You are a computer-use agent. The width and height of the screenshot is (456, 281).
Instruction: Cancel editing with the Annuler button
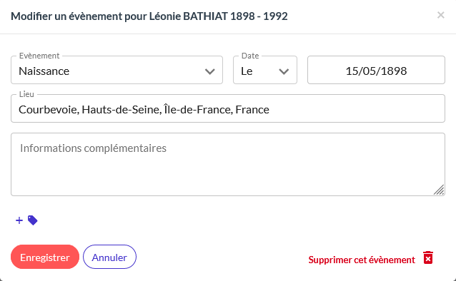click(x=109, y=257)
